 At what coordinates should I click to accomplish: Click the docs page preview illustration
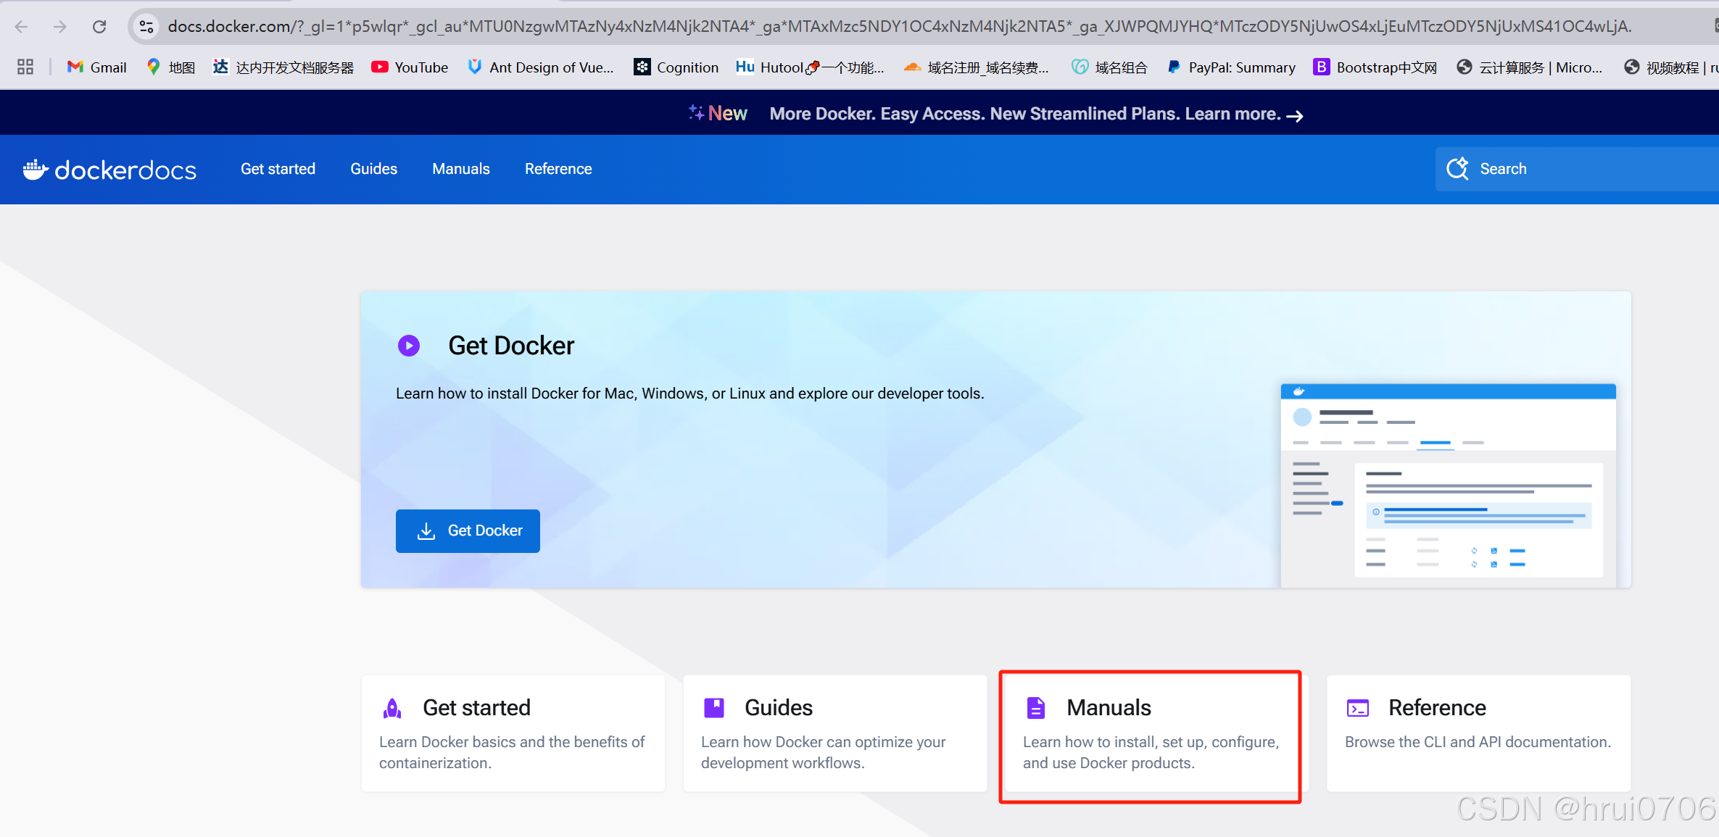pos(1448,485)
